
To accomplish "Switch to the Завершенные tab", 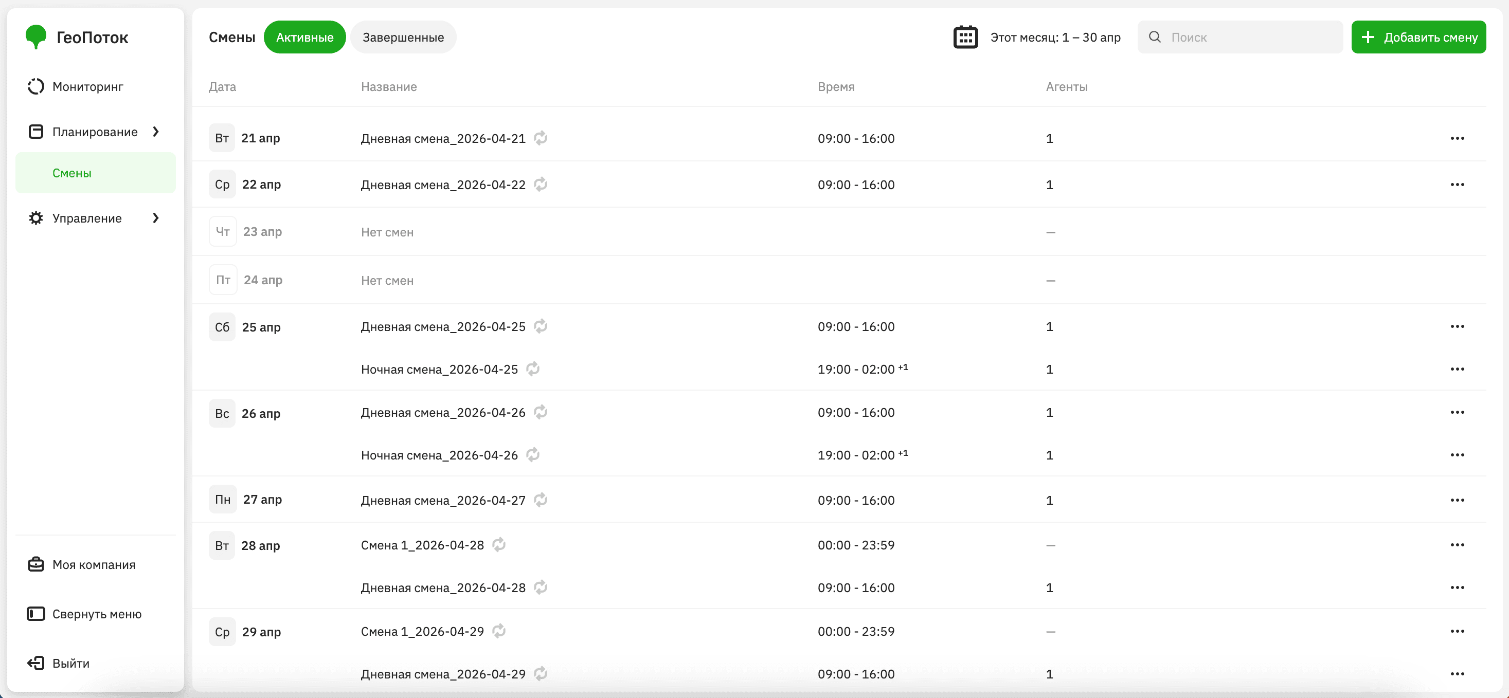I will [x=403, y=37].
